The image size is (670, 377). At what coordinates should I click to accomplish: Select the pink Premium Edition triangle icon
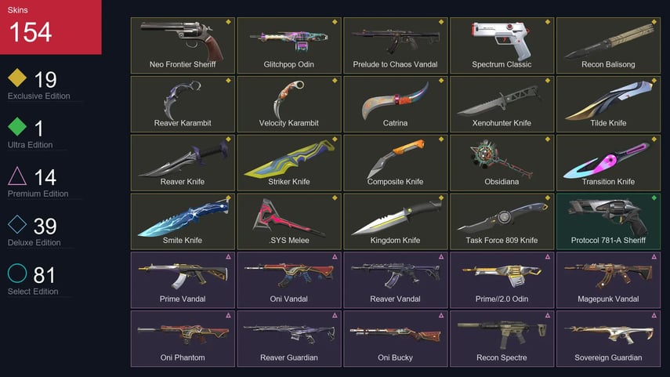point(17,176)
